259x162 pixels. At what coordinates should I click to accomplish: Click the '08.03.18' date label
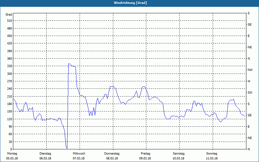(112, 158)
